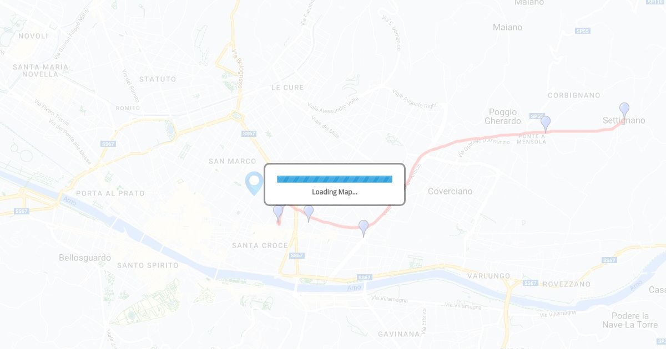Click the Poggio Gherardo place label
Screen dimensions: 666x349
(x=503, y=116)
